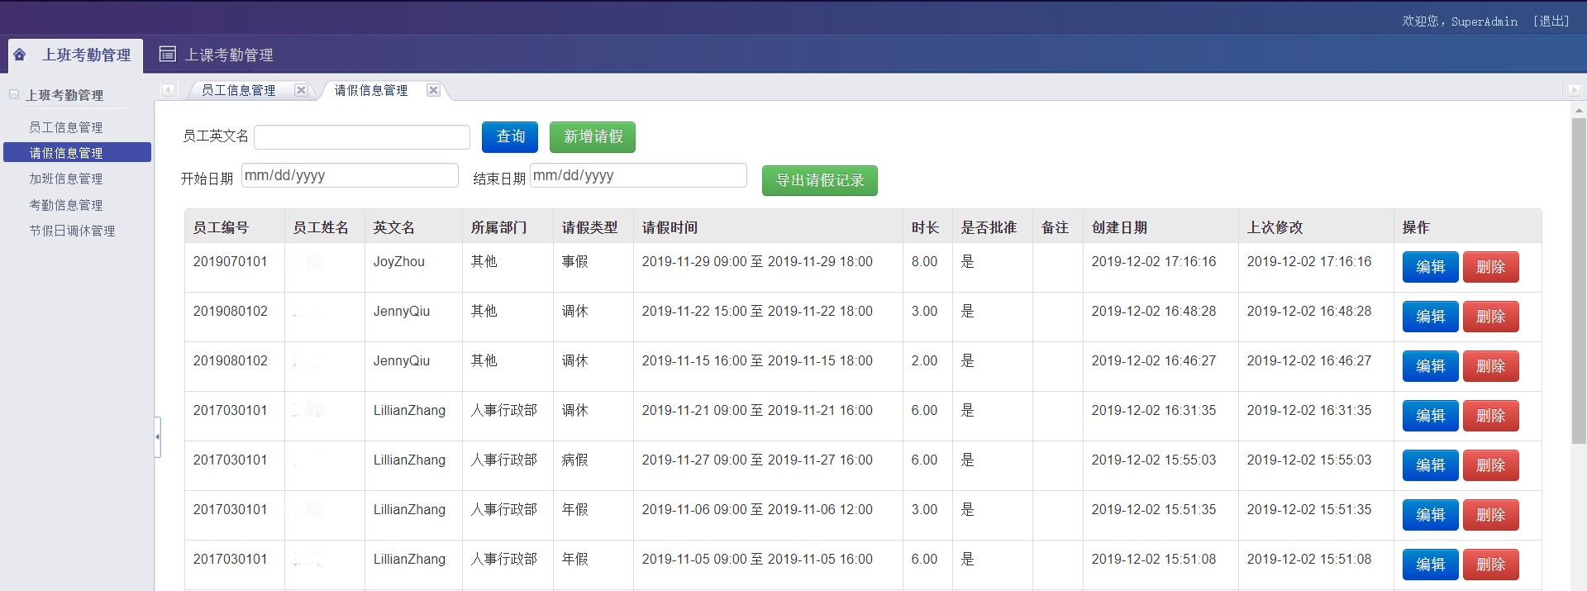Screen dimensions: 1587x591
Task: Click the list icon beside 上课考勤管理
Action: click(168, 55)
